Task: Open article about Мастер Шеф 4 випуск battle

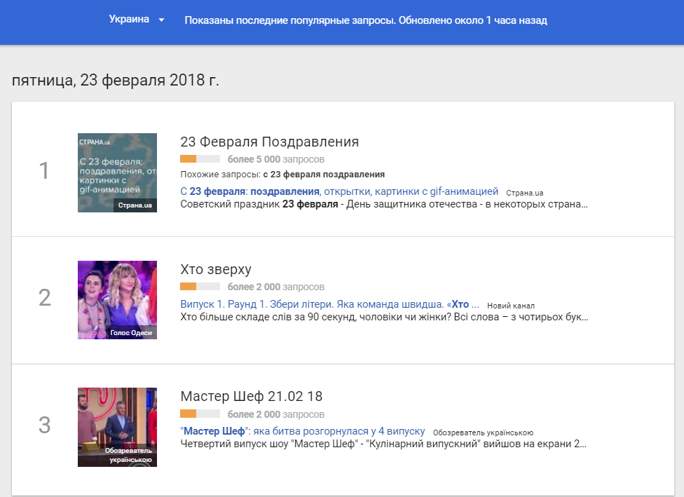Action: click(x=303, y=431)
